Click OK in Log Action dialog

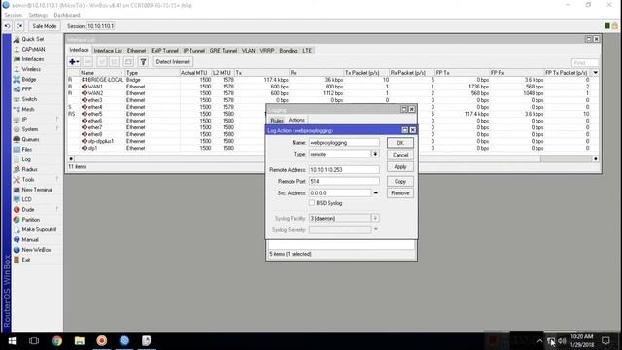[x=400, y=143]
